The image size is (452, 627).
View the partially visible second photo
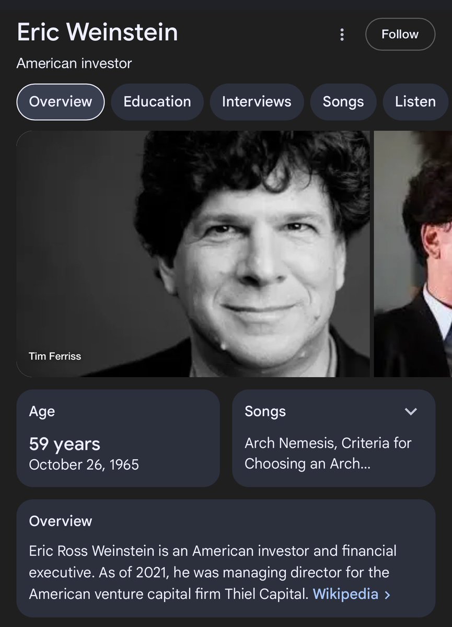tap(413, 253)
